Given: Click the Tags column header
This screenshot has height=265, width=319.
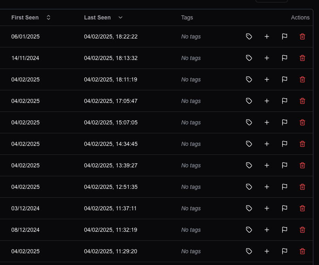Looking at the screenshot, I should coord(187,17).
